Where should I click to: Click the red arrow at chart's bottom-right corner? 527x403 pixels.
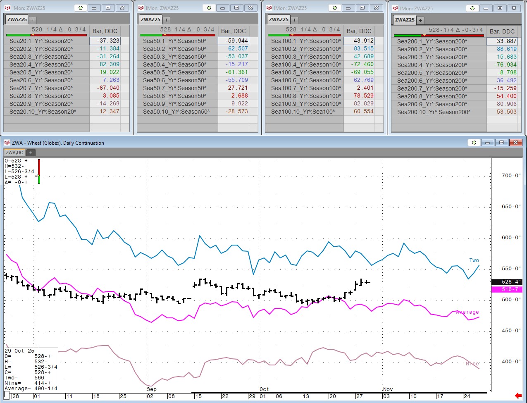pos(518,396)
